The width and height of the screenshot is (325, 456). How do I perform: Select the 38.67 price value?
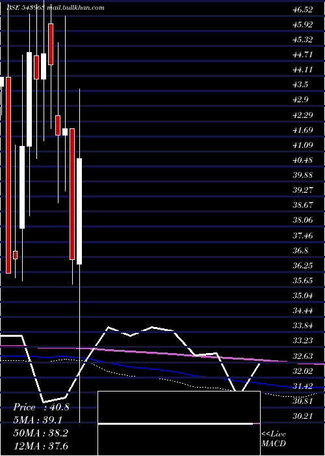click(x=303, y=205)
